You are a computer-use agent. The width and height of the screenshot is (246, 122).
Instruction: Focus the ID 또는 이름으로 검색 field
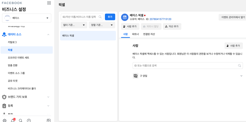pyautogui.click(x=188, y=65)
